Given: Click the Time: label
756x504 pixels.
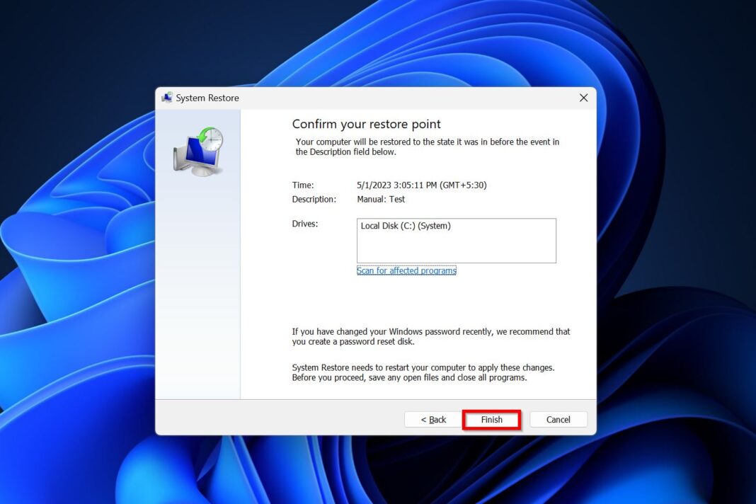Looking at the screenshot, I should 303,185.
